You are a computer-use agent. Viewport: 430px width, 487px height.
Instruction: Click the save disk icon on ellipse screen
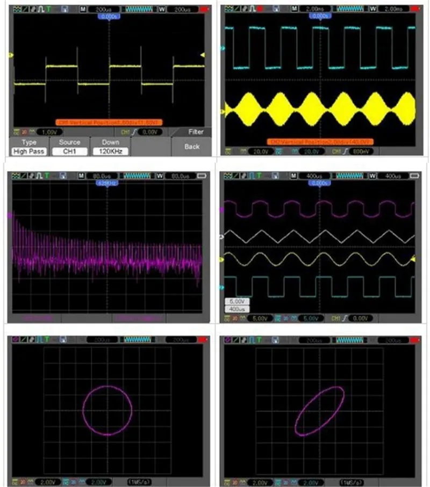276,340
